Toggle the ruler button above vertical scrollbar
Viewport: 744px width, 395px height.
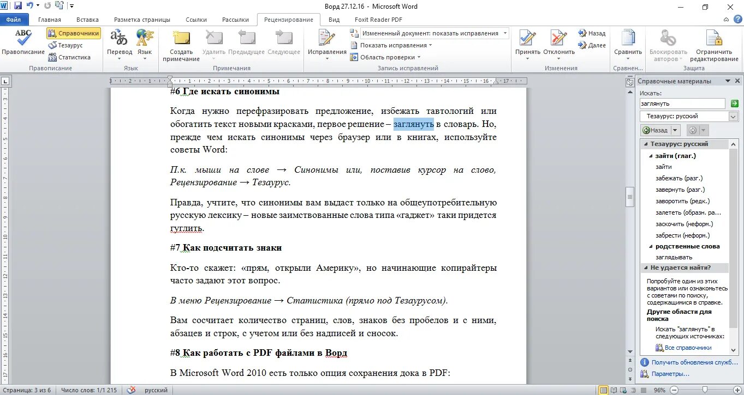point(629,82)
